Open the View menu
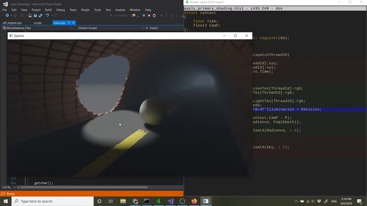This screenshot has width=367, height=206. tap(24, 10)
